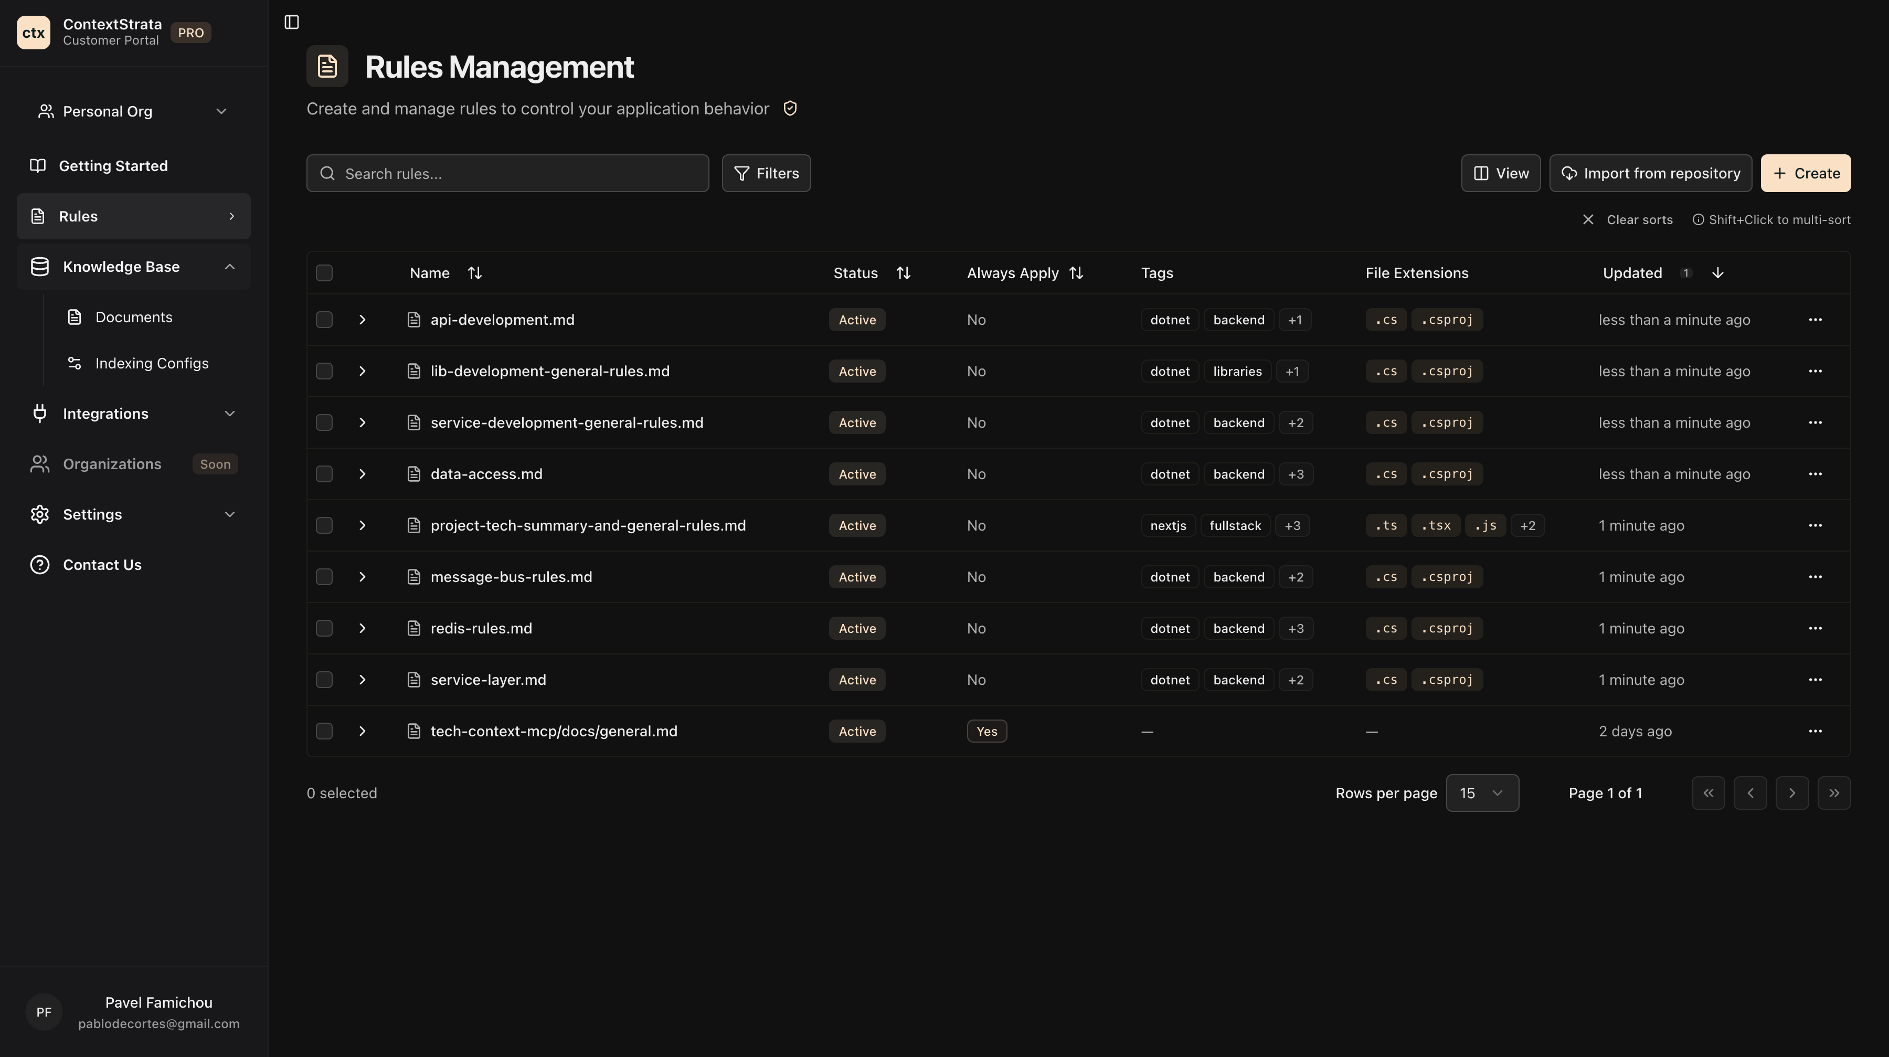The height and width of the screenshot is (1057, 1889).
Task: Expand the data-access.md row
Action: (x=362, y=474)
